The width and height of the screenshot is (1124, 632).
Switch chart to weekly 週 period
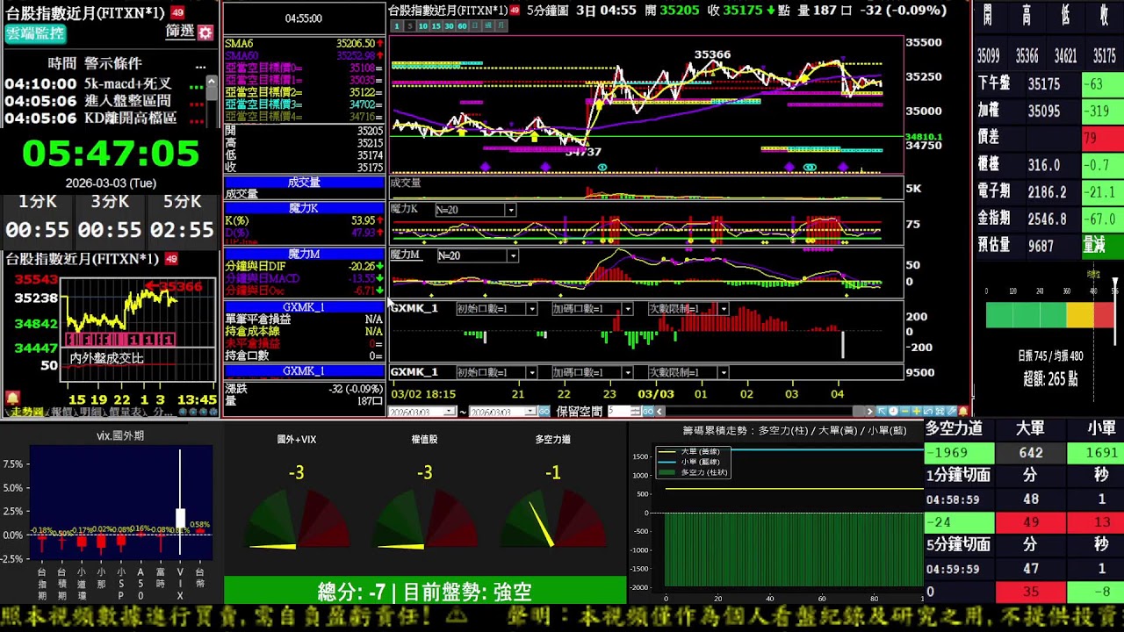(x=488, y=26)
